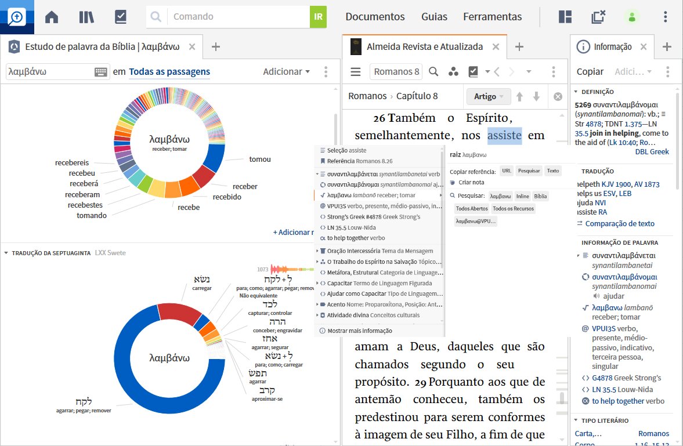Switch to the Almeida Revista e Atualizada tab

425,46
